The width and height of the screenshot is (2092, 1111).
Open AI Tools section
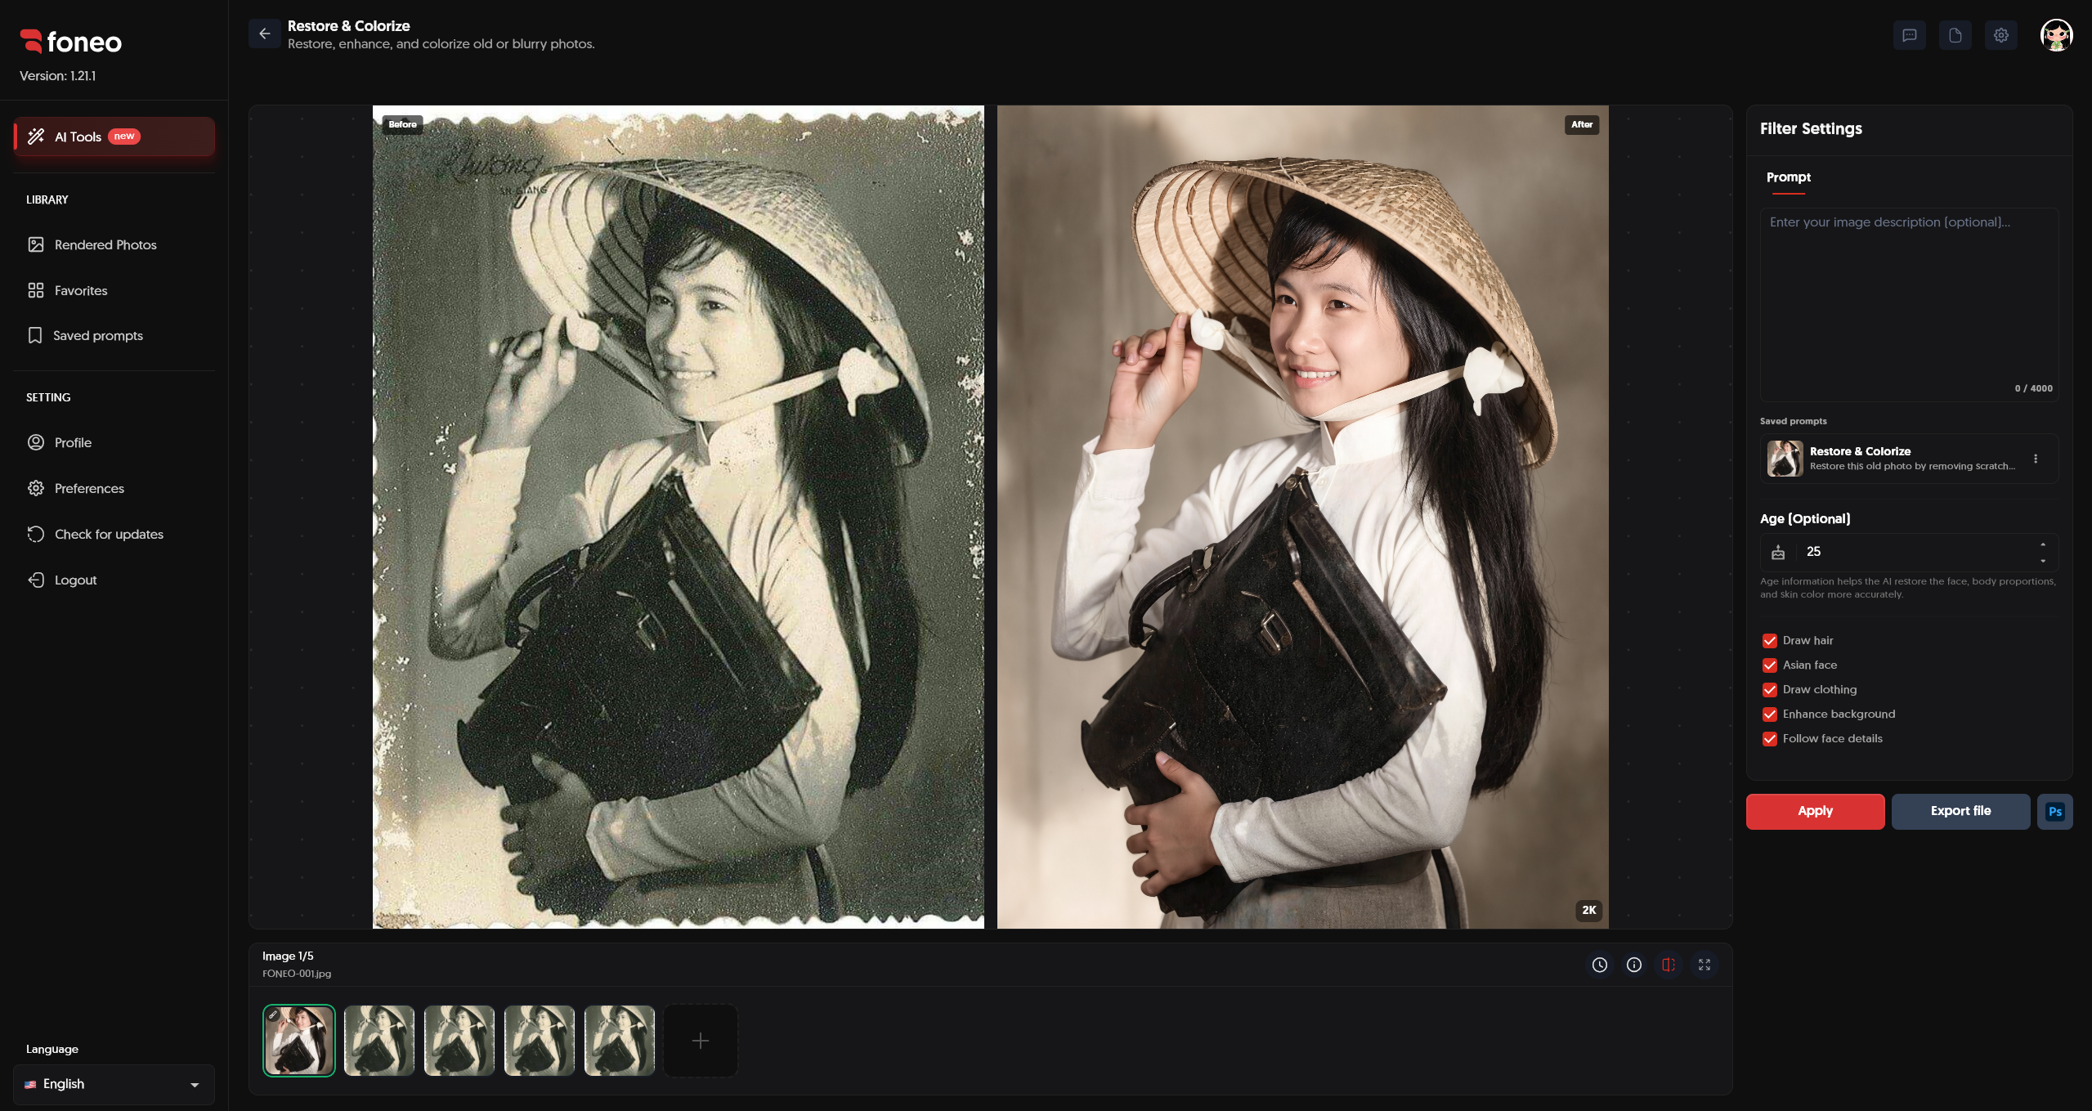pos(114,137)
